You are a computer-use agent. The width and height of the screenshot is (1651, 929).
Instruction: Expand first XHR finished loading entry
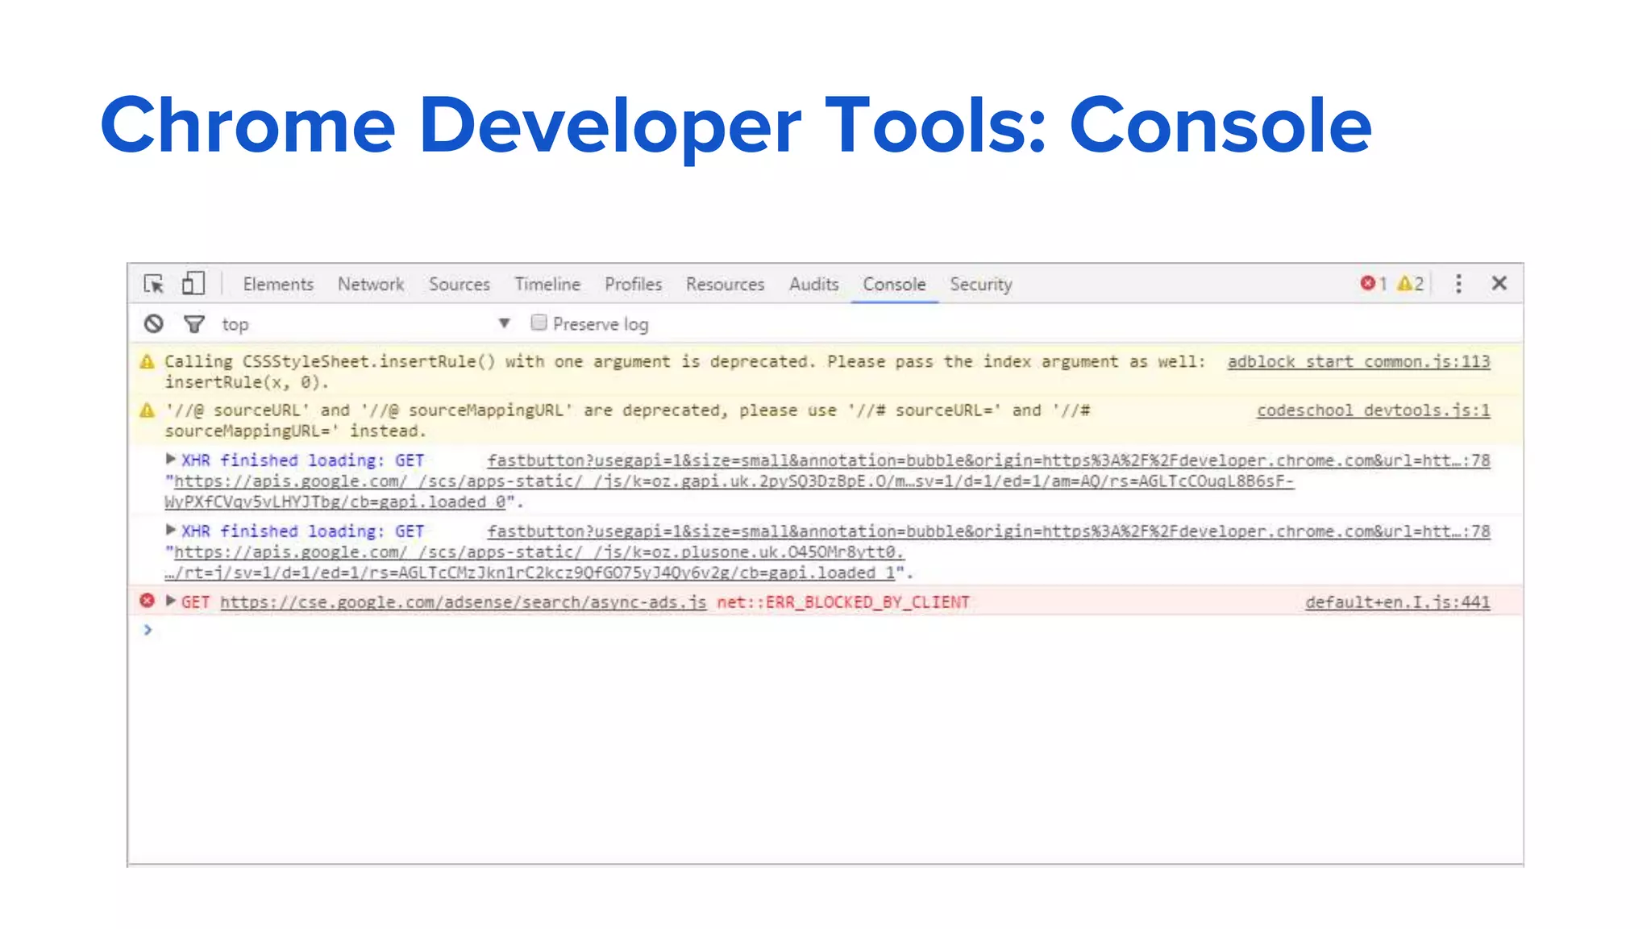pos(170,459)
